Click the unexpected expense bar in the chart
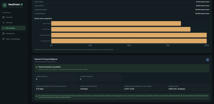Image resolution: width=214 pixels, height=104 pixels. coord(129,35)
